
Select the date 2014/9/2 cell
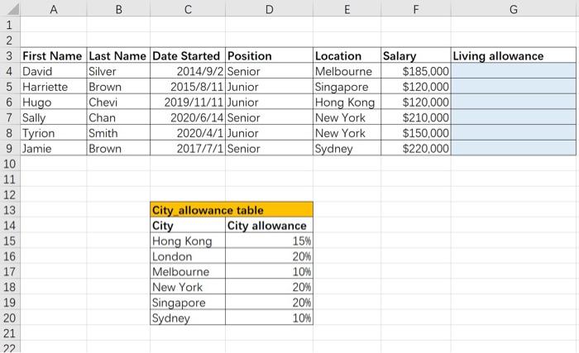[188, 71]
